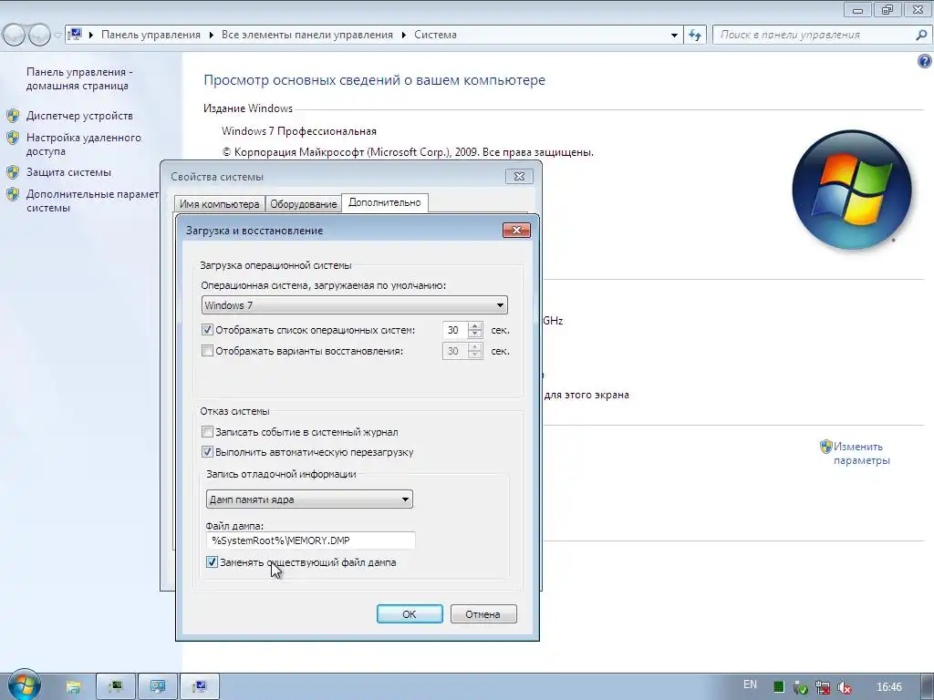
Task: Click the Control Panel search box
Action: point(815,35)
